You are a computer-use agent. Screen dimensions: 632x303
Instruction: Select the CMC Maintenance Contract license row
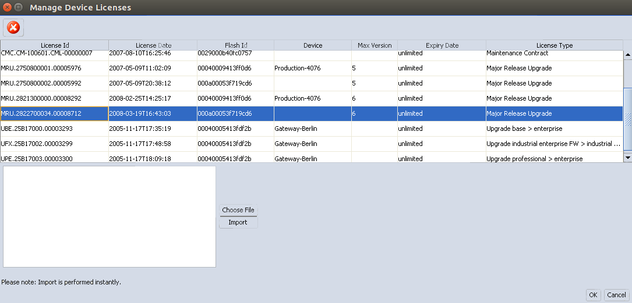[x=55, y=54]
